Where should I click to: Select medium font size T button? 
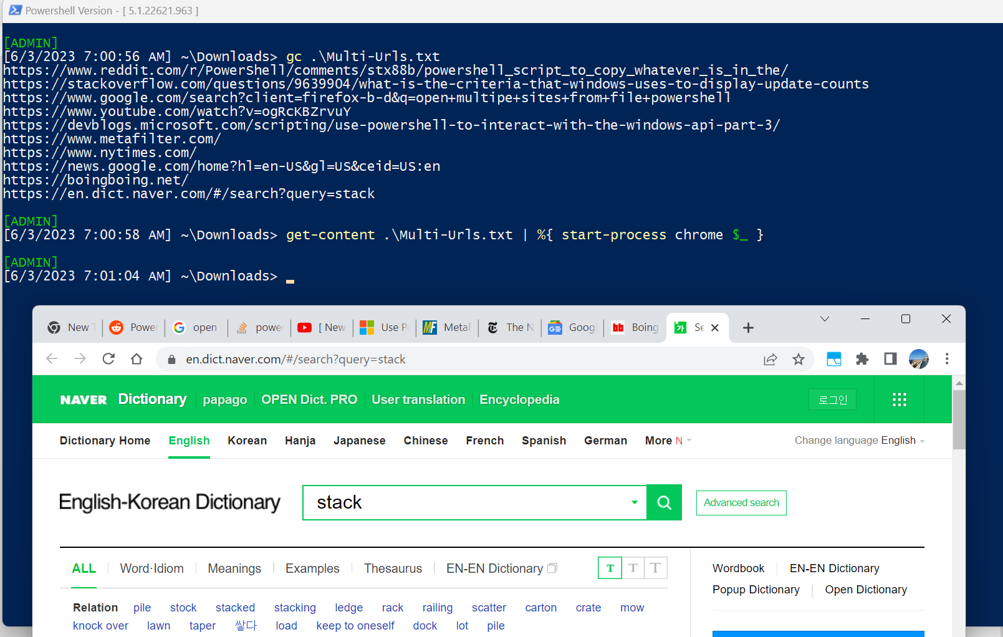[x=633, y=568]
